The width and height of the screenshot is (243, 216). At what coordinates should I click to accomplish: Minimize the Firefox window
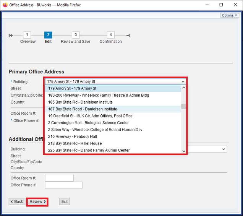(207, 5)
